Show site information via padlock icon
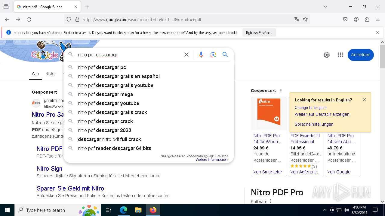This screenshot has width=385, height=216. click(77, 19)
